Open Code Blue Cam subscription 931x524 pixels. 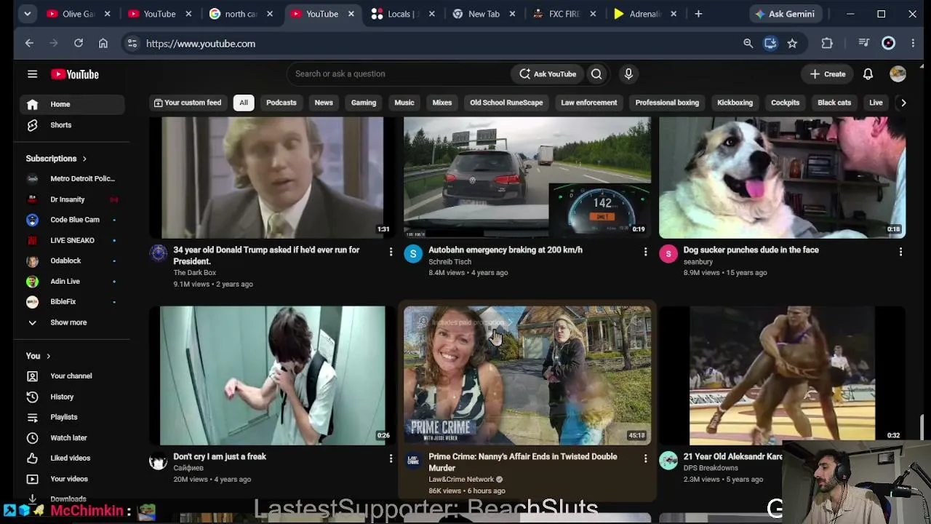(73, 219)
